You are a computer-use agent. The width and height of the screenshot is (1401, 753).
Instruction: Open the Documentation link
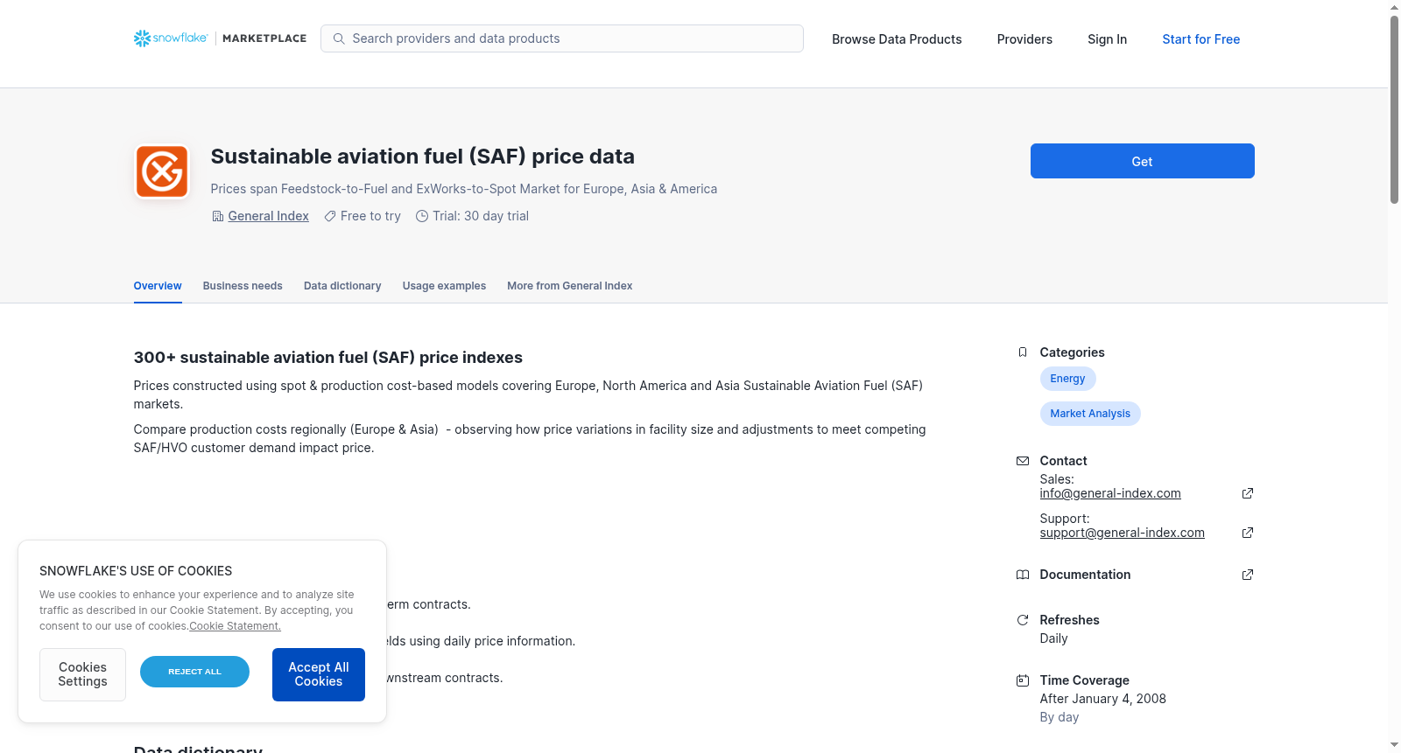coord(1085,575)
